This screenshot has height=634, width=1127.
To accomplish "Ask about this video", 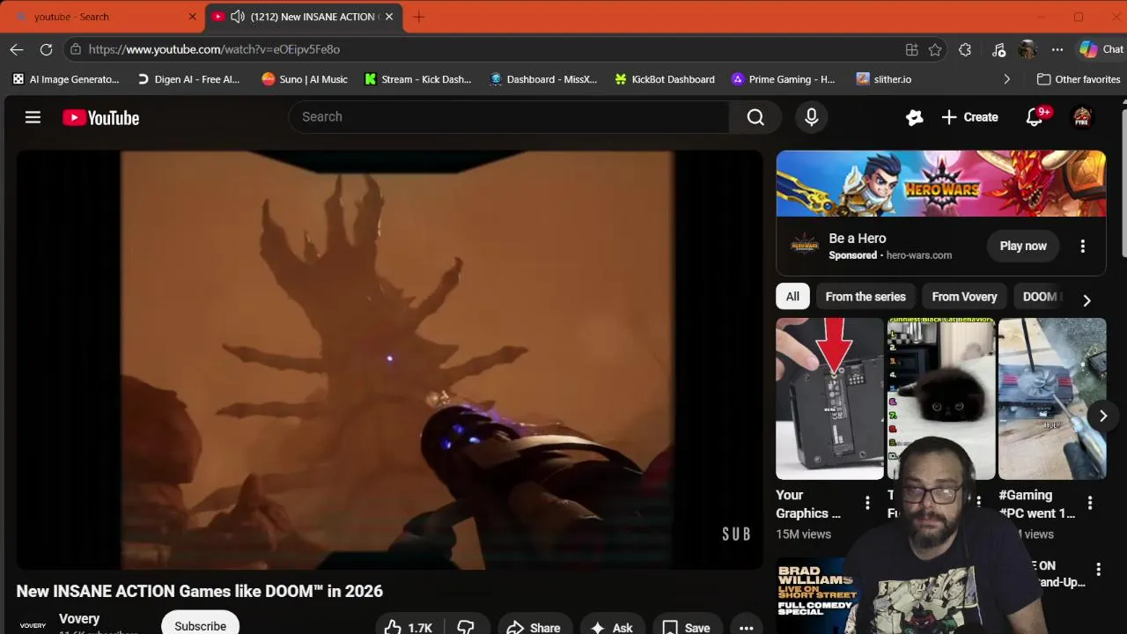I will point(611,627).
